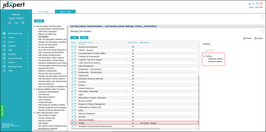Click the user impersonation icon under Super Admin

(16, 22)
